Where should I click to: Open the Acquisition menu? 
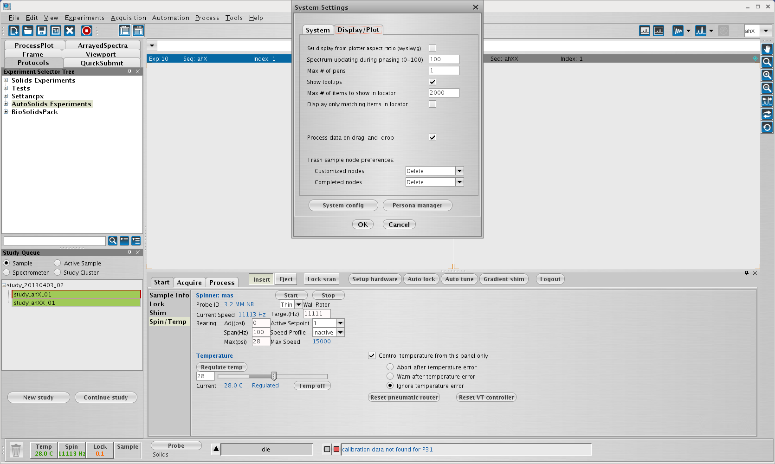[128, 18]
